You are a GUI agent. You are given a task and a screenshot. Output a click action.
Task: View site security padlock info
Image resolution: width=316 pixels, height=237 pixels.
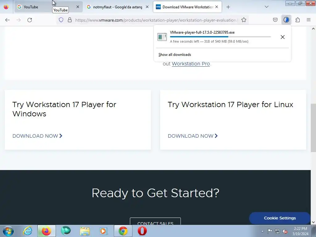(70, 20)
